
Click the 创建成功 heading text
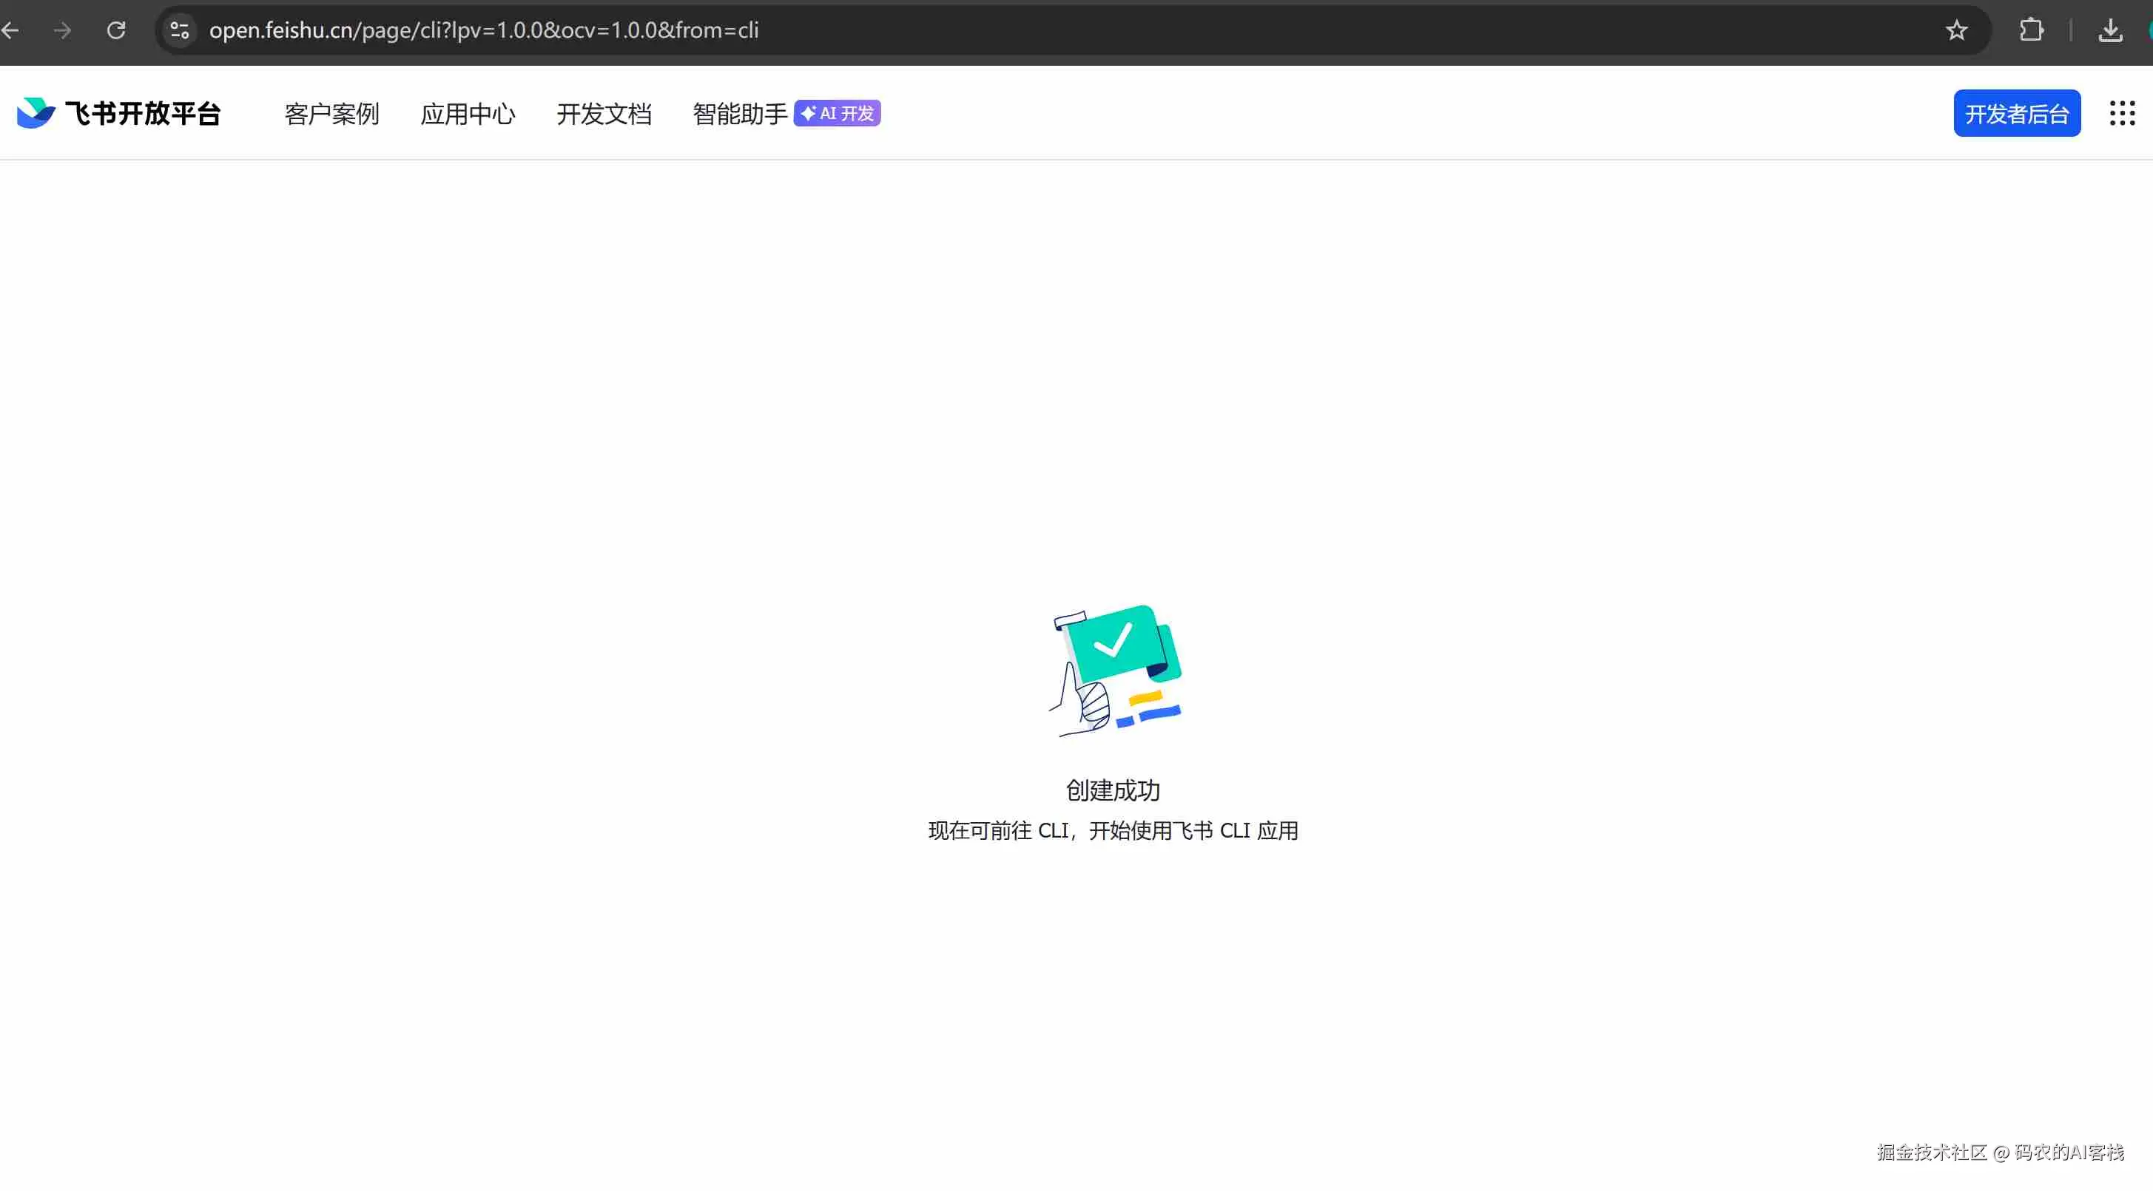coord(1113,790)
